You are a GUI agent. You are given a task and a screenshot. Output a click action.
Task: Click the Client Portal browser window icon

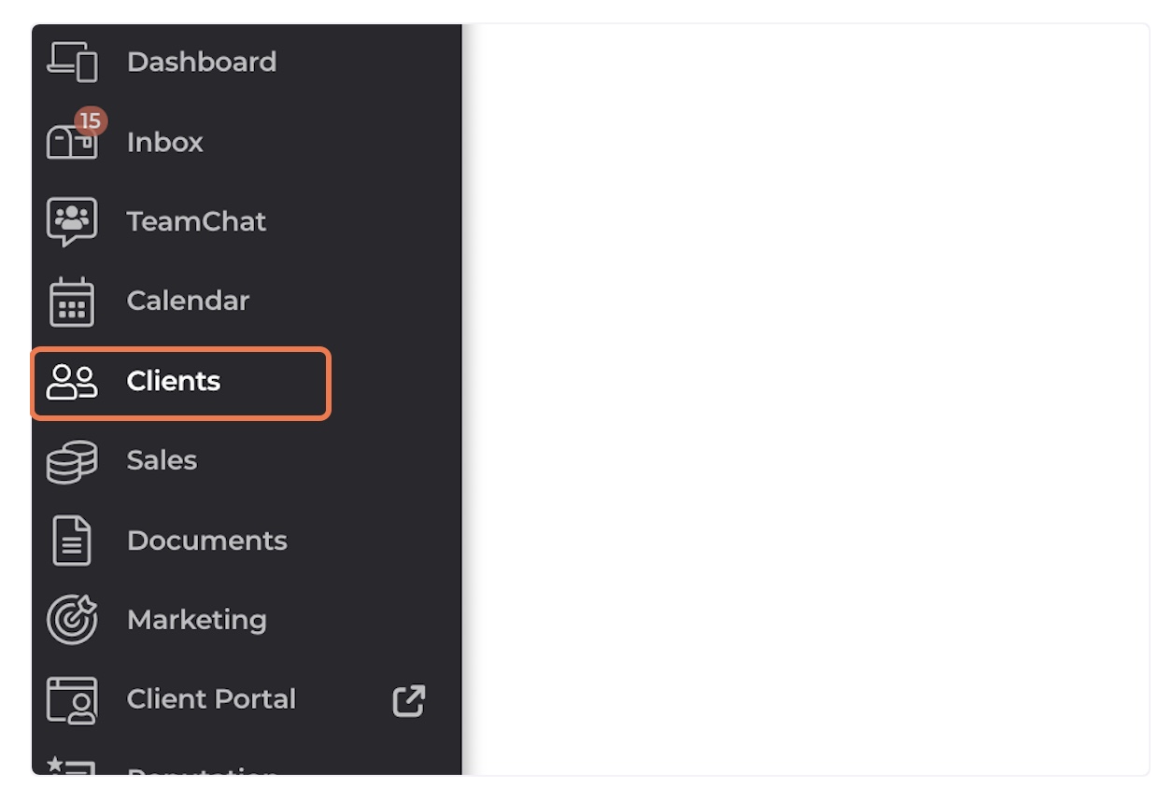click(72, 700)
